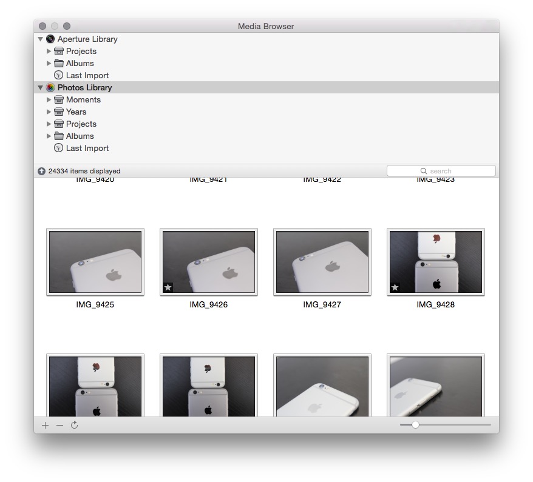533x482 pixels.
Task: Click the Years box icon
Action: (x=59, y=112)
